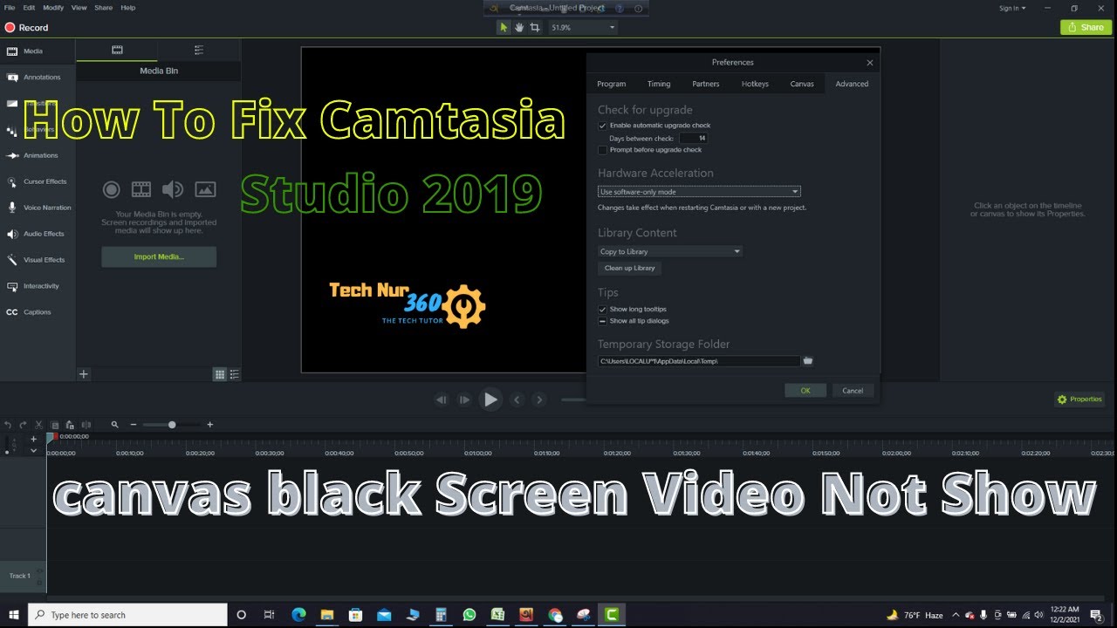The height and width of the screenshot is (628, 1117).
Task: Open the Edit menu
Action: pyautogui.click(x=29, y=7)
